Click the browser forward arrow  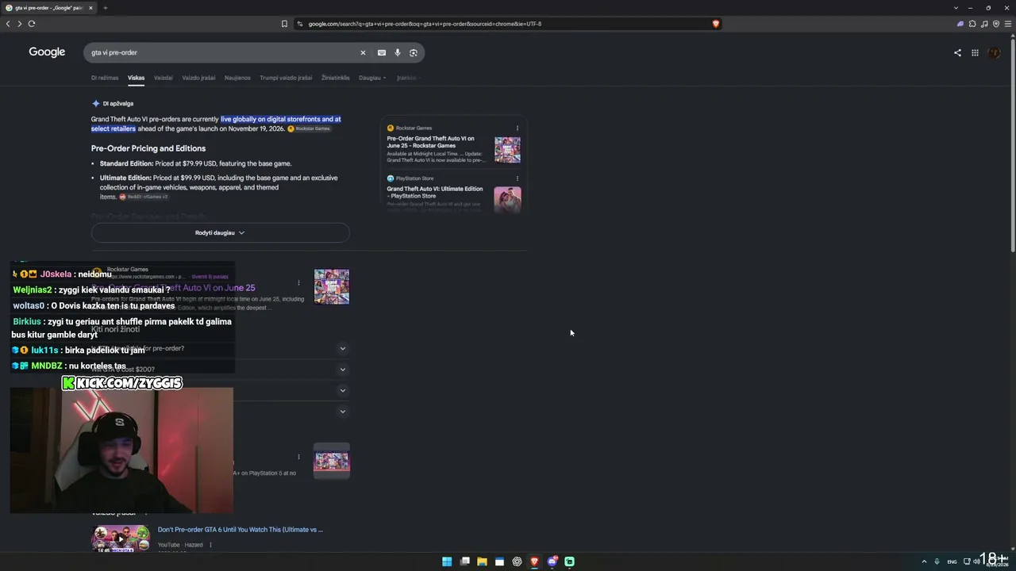[x=20, y=24]
